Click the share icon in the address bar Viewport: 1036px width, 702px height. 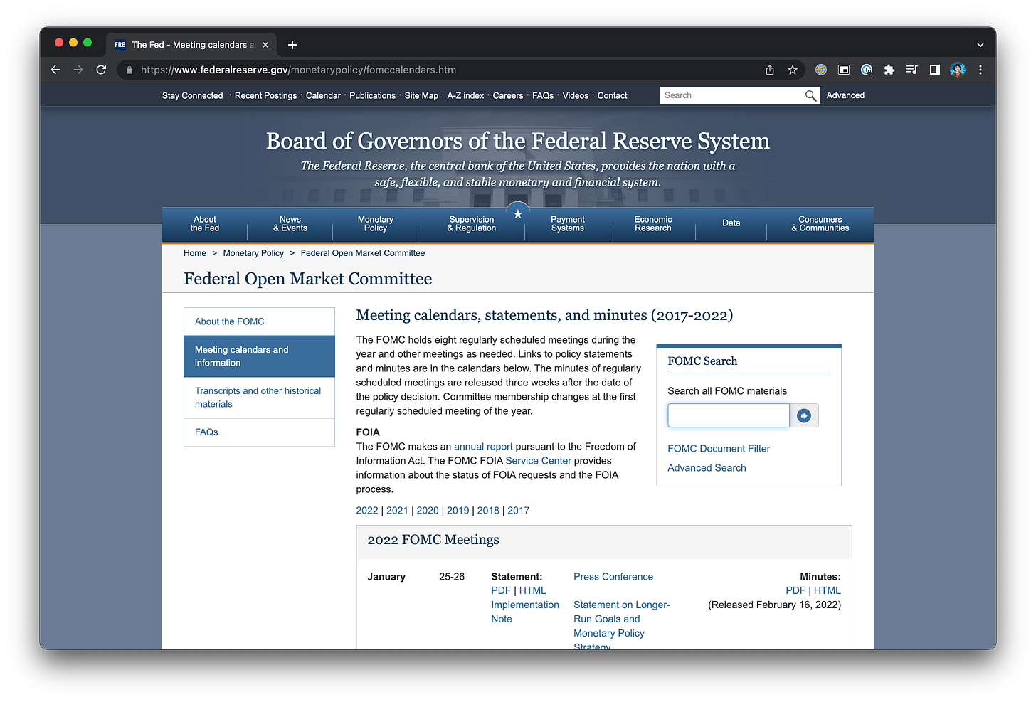click(x=770, y=70)
